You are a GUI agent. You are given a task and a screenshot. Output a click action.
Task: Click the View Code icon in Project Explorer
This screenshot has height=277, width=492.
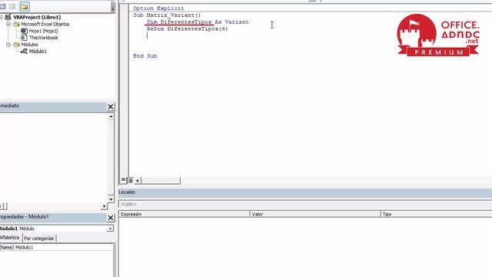2,6
